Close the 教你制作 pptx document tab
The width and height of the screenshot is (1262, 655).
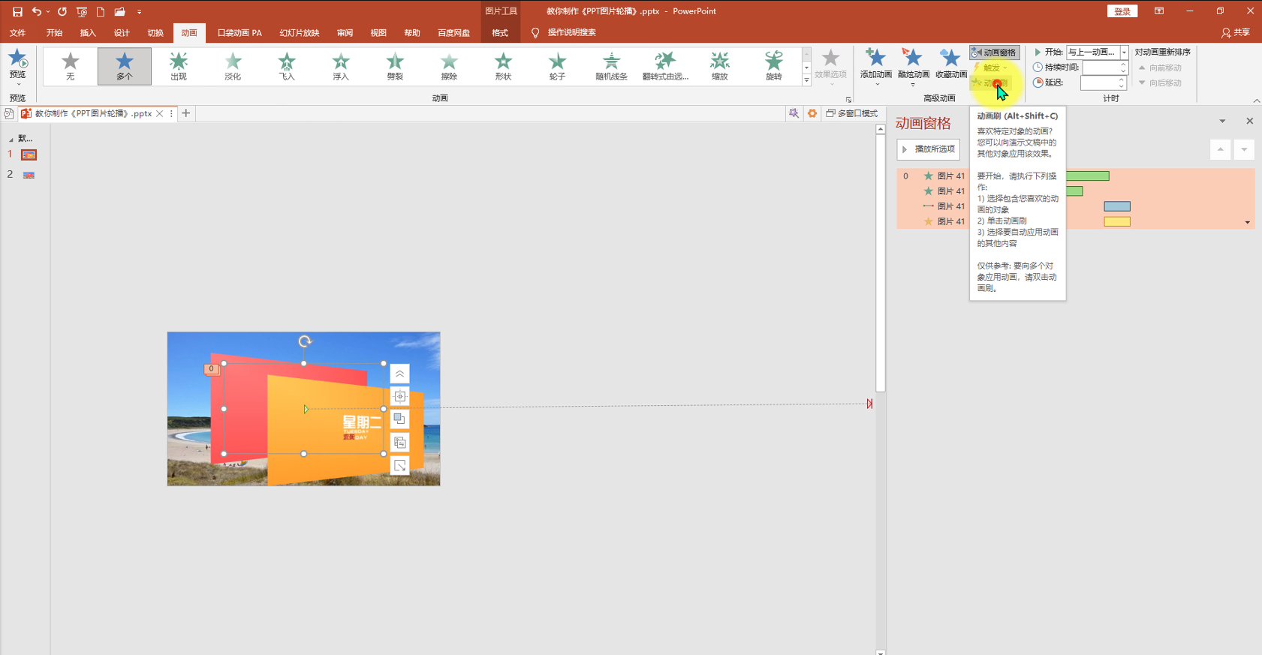coord(160,114)
